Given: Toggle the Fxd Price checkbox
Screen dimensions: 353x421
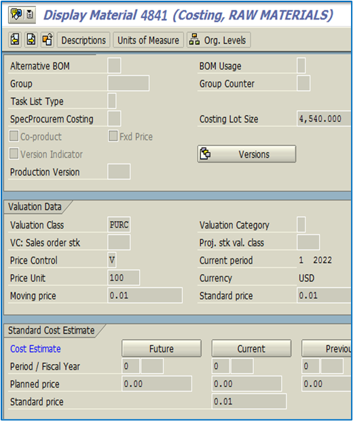Looking at the screenshot, I should coord(113,136).
